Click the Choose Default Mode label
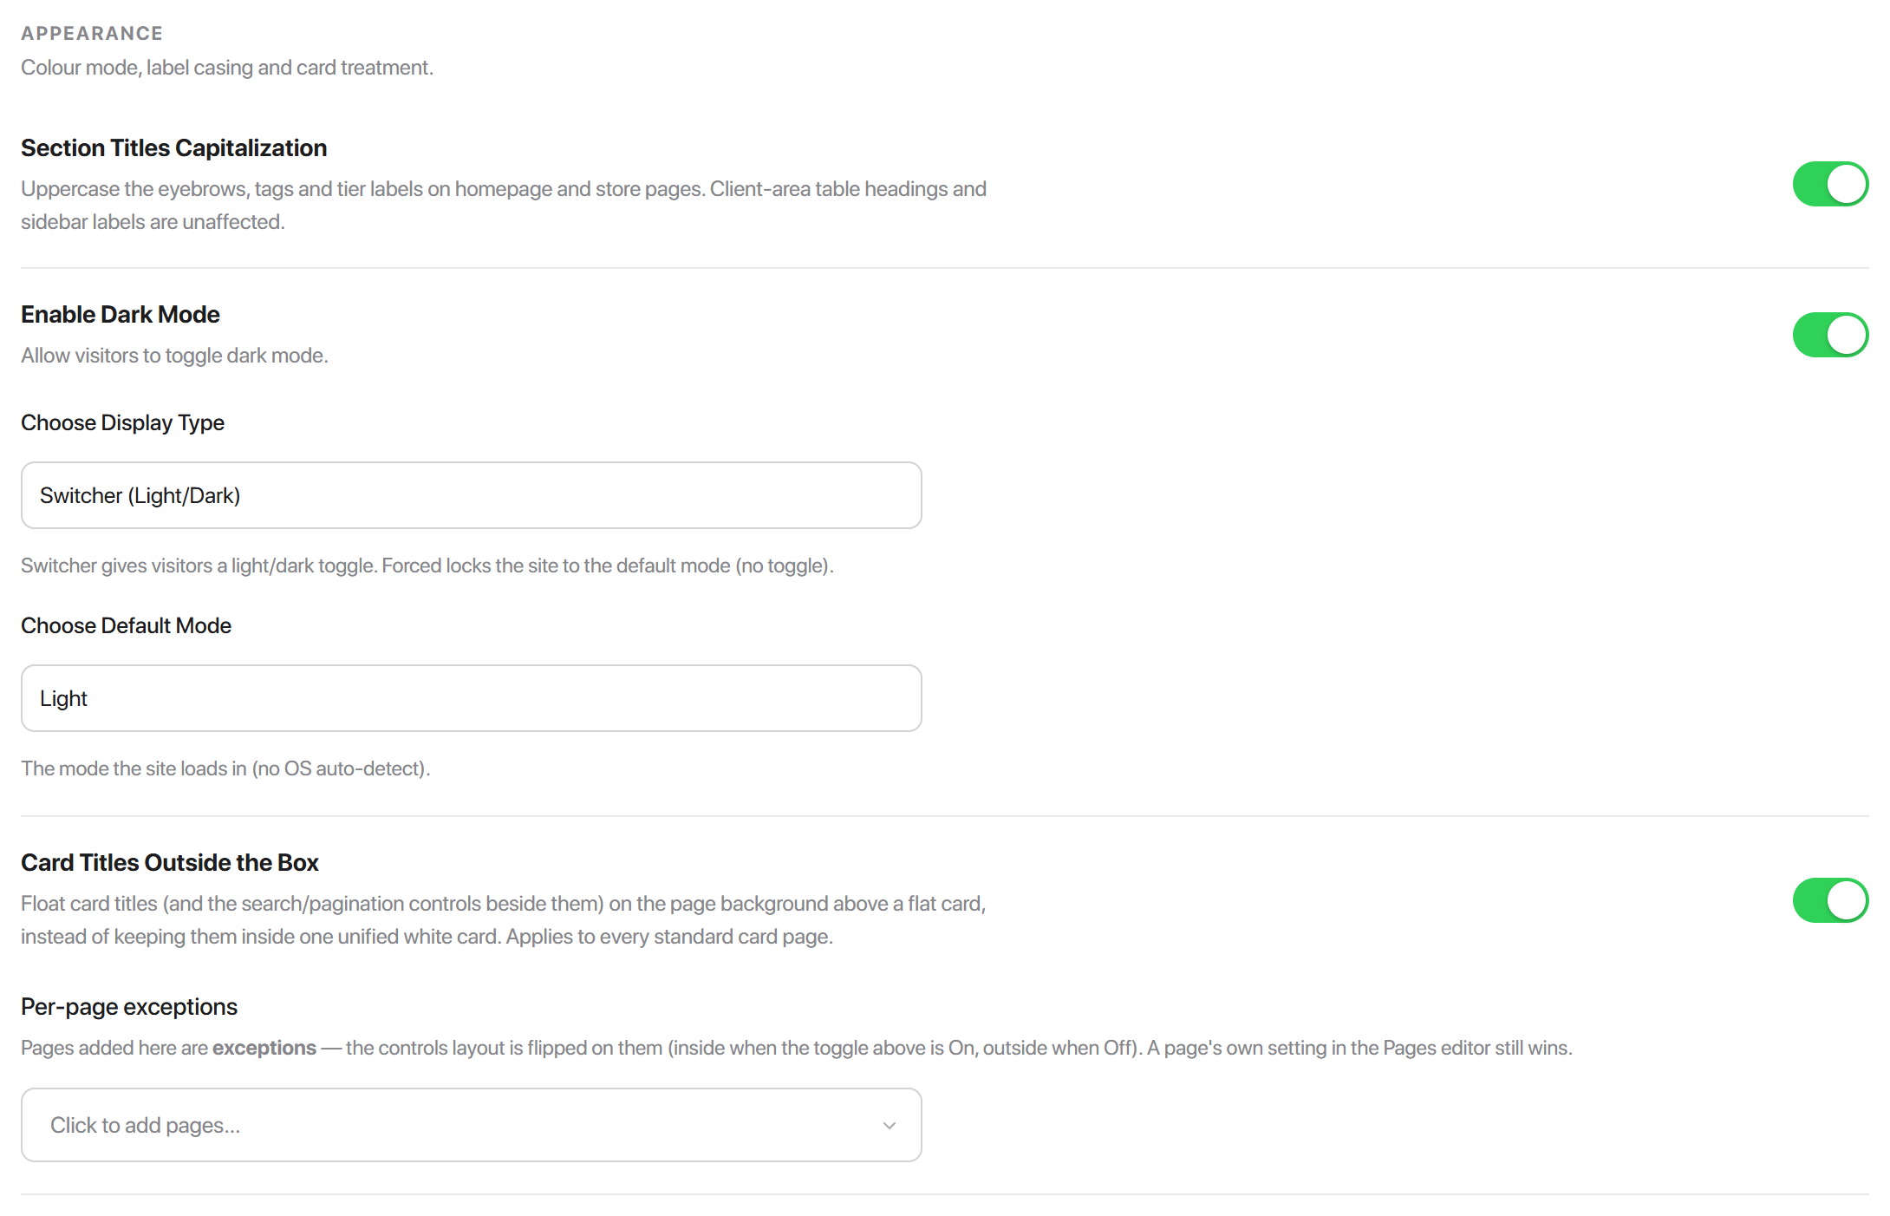The height and width of the screenshot is (1216, 1890). pyautogui.click(x=126, y=625)
